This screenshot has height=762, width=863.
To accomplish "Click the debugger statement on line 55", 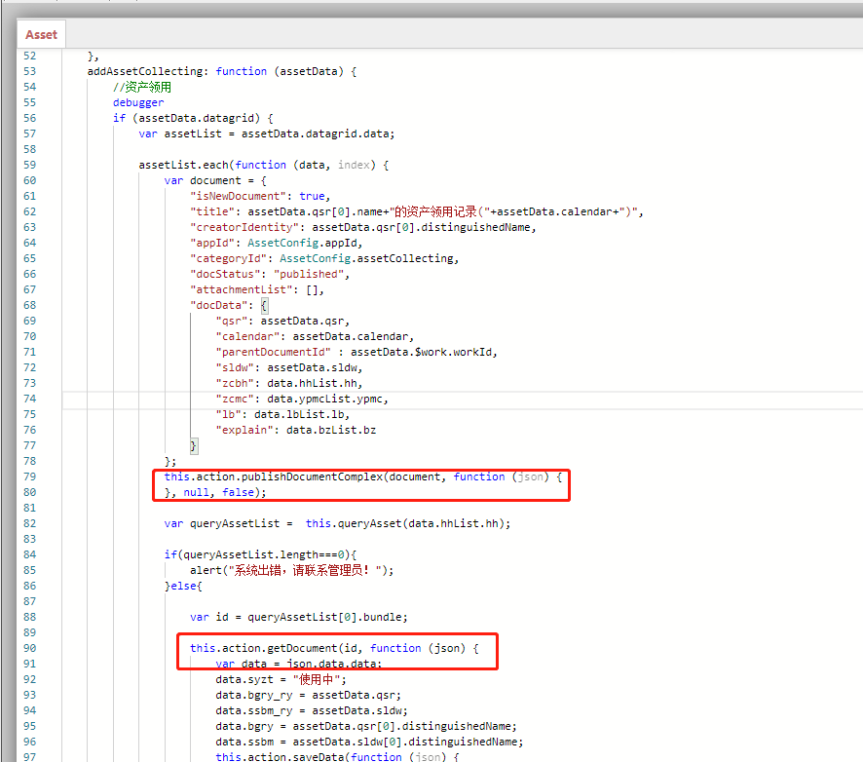I will [x=138, y=102].
